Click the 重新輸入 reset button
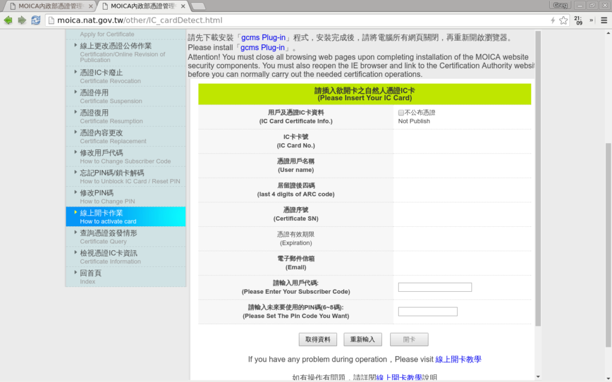 tap(363, 340)
